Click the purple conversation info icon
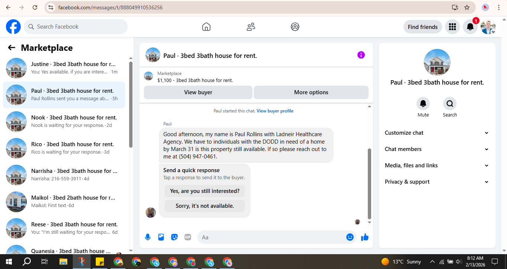This screenshot has height=269, width=507. click(x=361, y=55)
